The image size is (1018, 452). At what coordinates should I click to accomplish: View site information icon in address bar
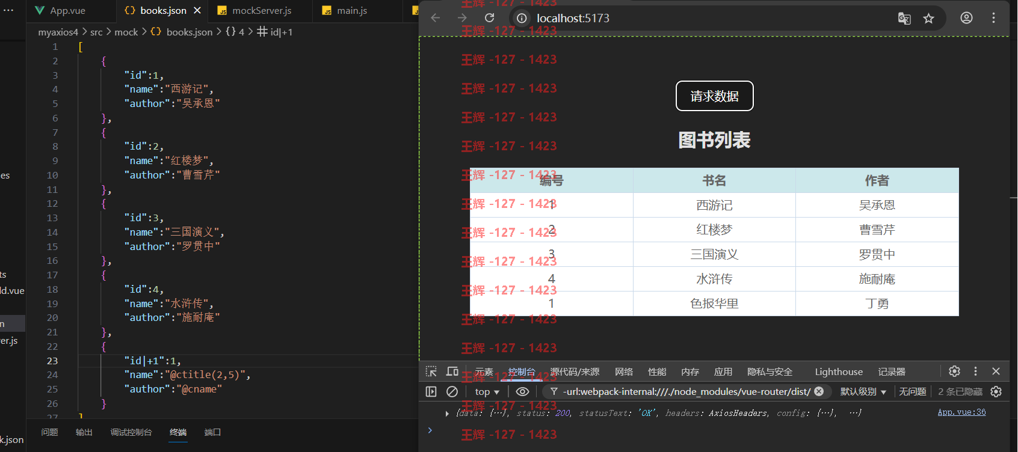(522, 18)
